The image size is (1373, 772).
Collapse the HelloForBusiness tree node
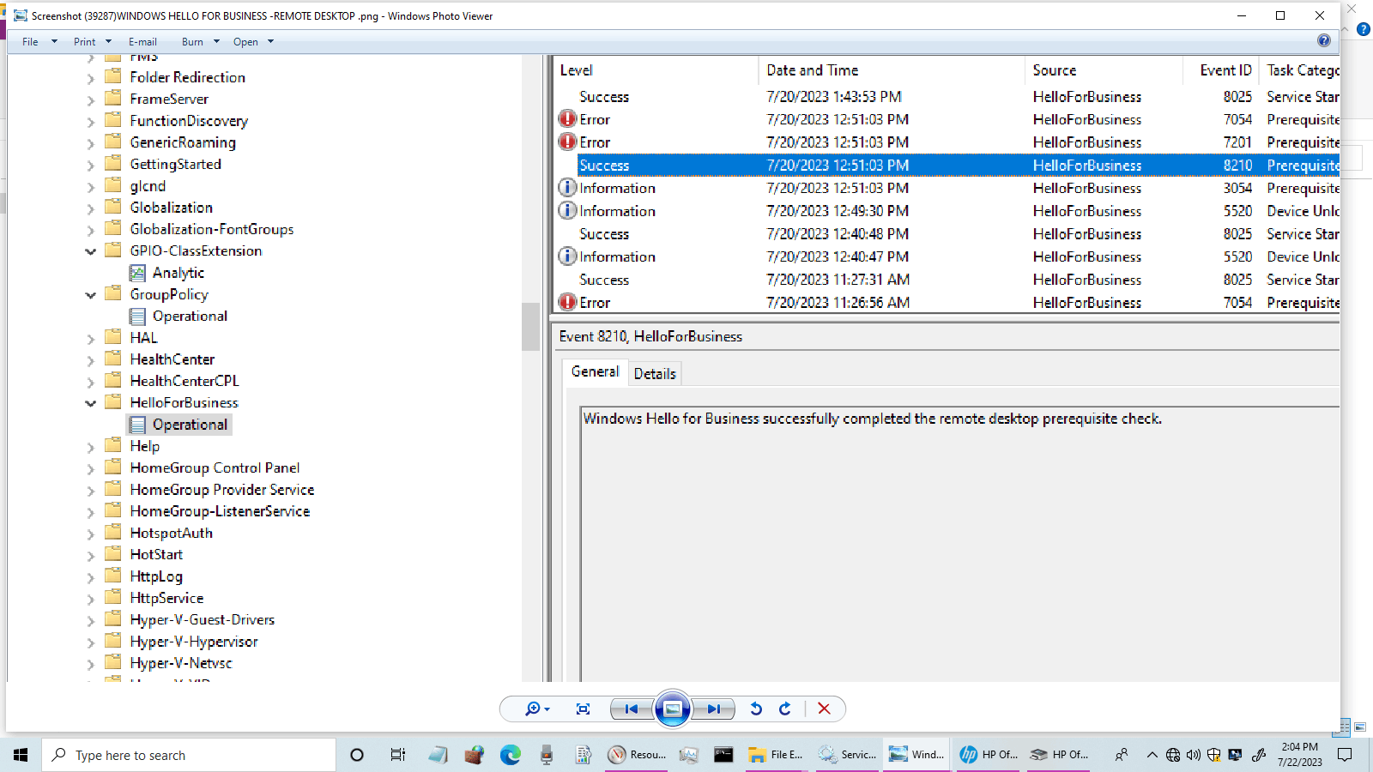pos(90,403)
